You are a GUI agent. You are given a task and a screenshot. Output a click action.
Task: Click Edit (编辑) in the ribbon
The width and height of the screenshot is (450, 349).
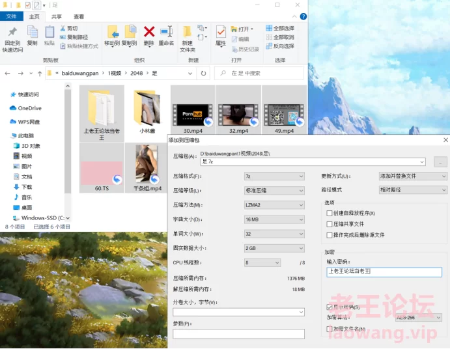click(x=240, y=39)
